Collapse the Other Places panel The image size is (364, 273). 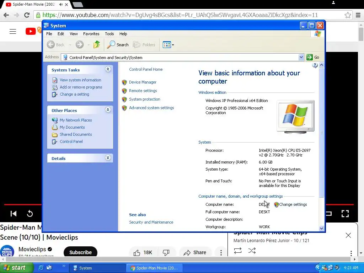pos(108,109)
